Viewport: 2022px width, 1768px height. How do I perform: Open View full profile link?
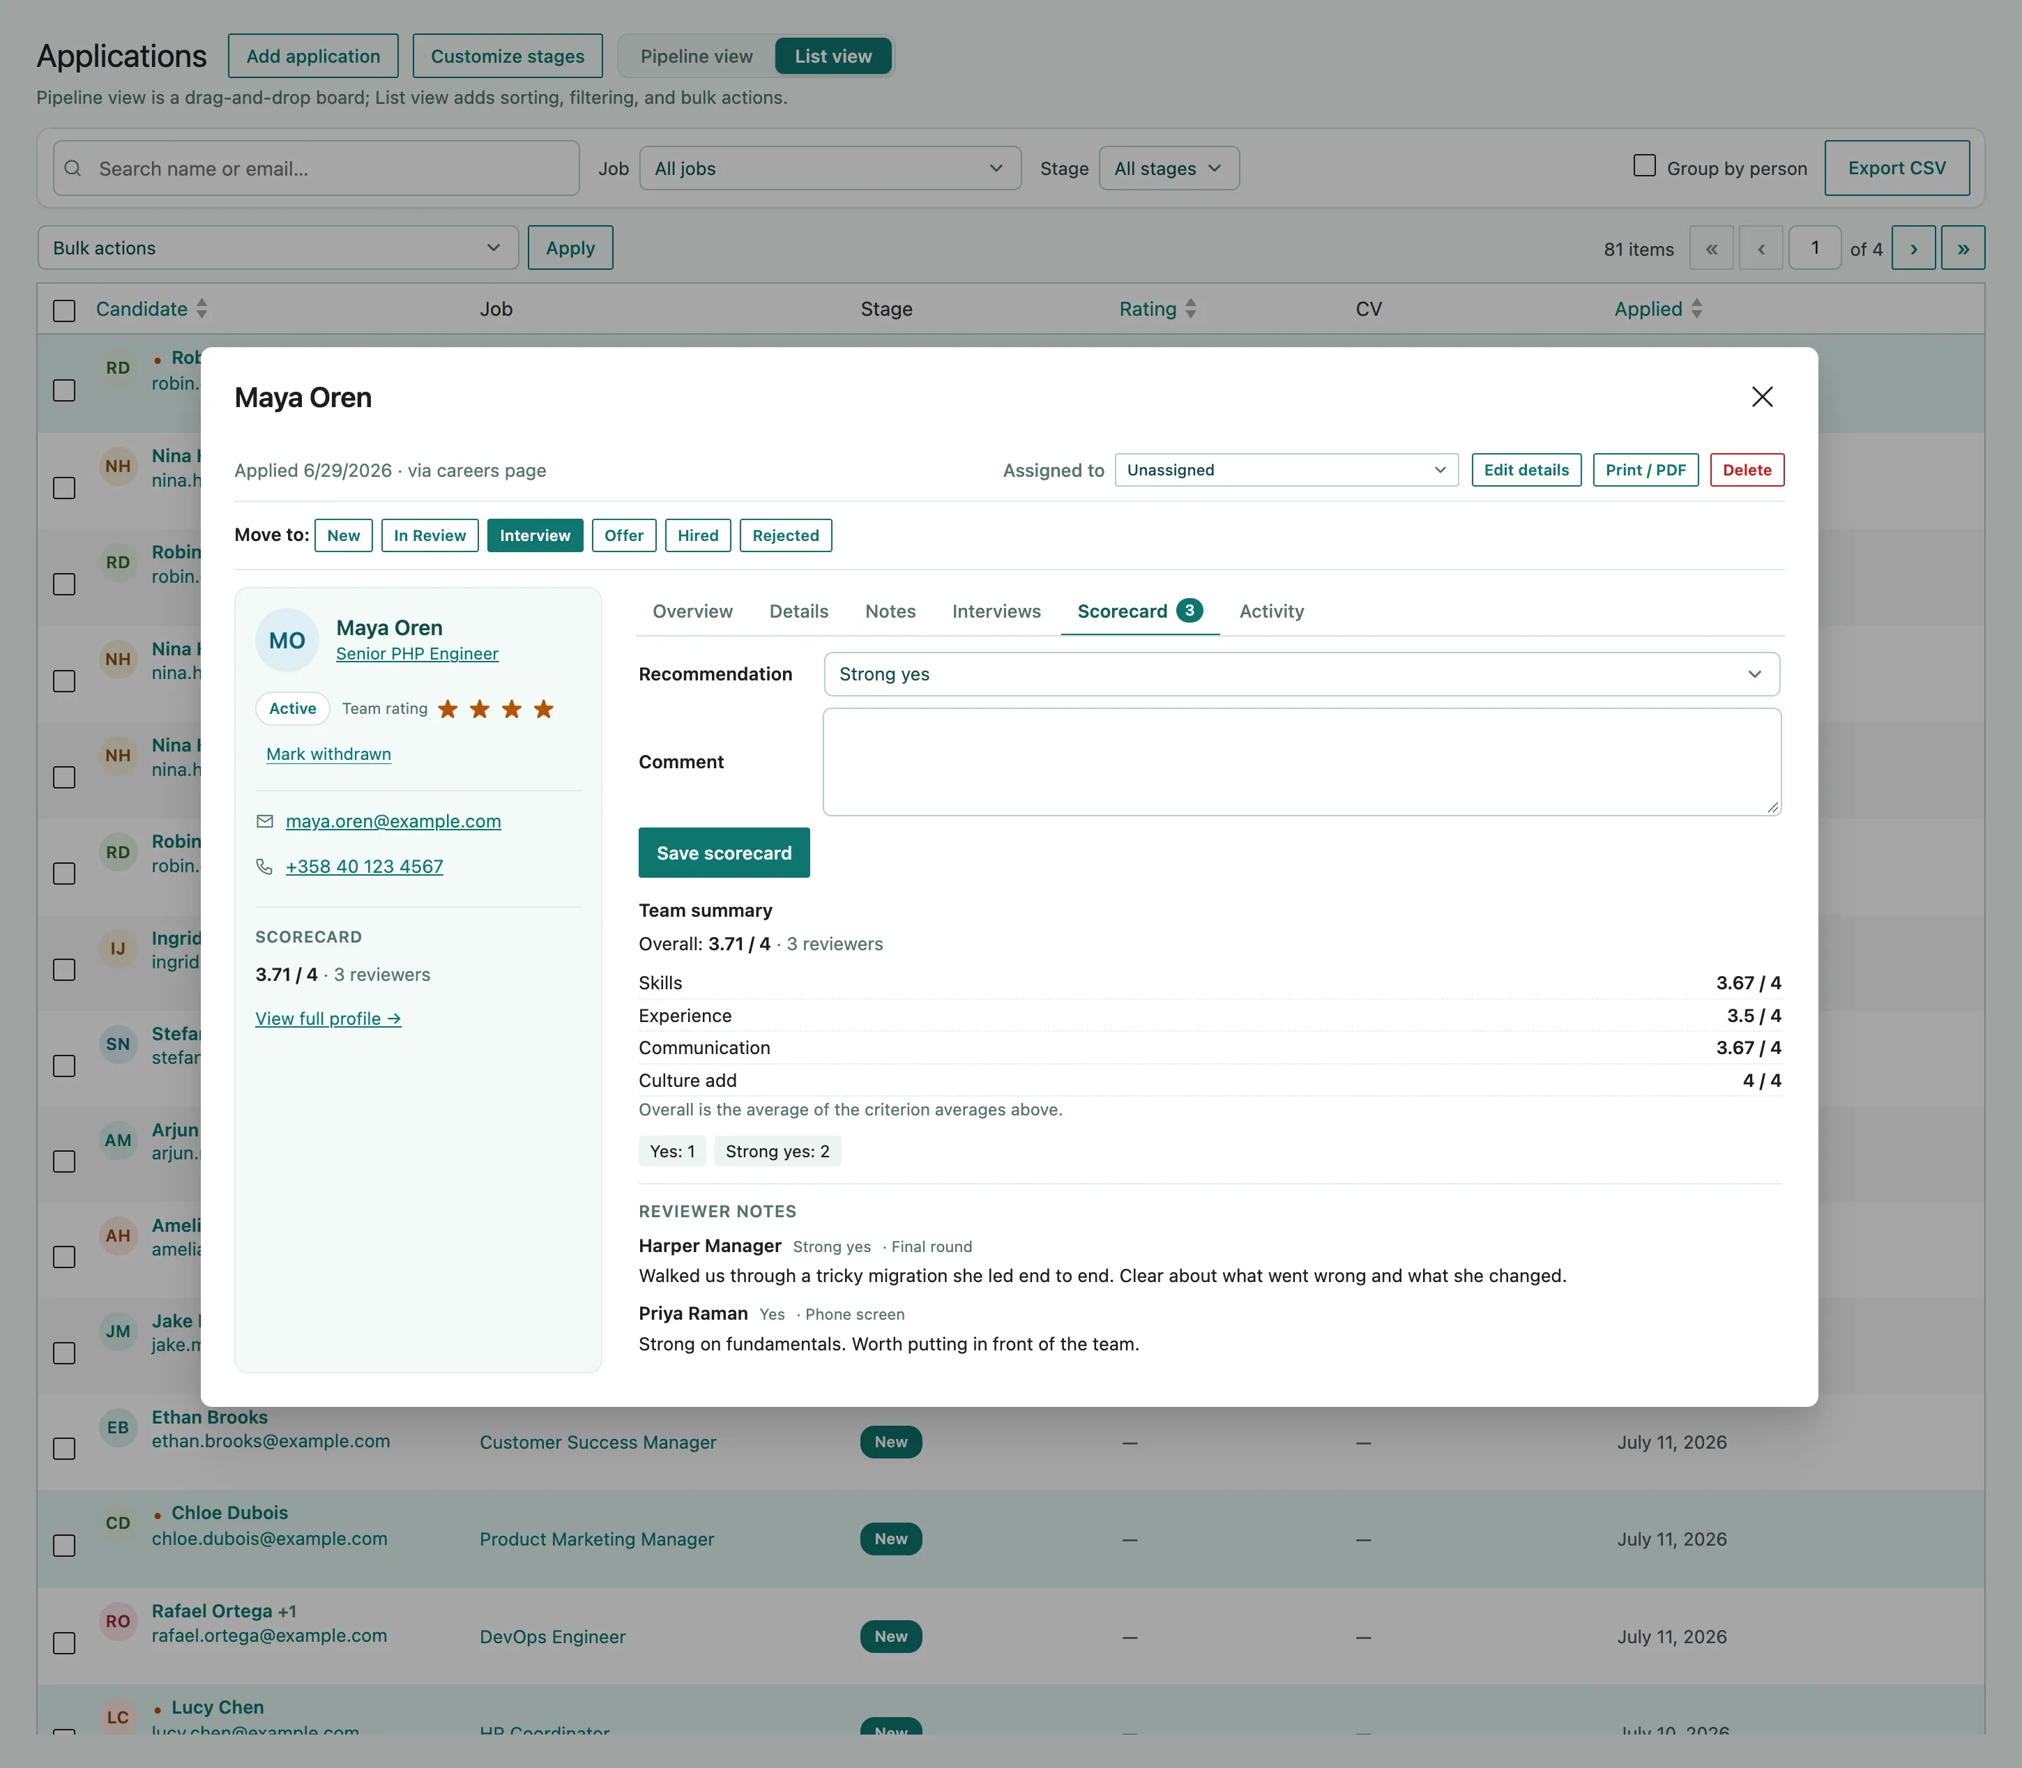click(x=328, y=1018)
